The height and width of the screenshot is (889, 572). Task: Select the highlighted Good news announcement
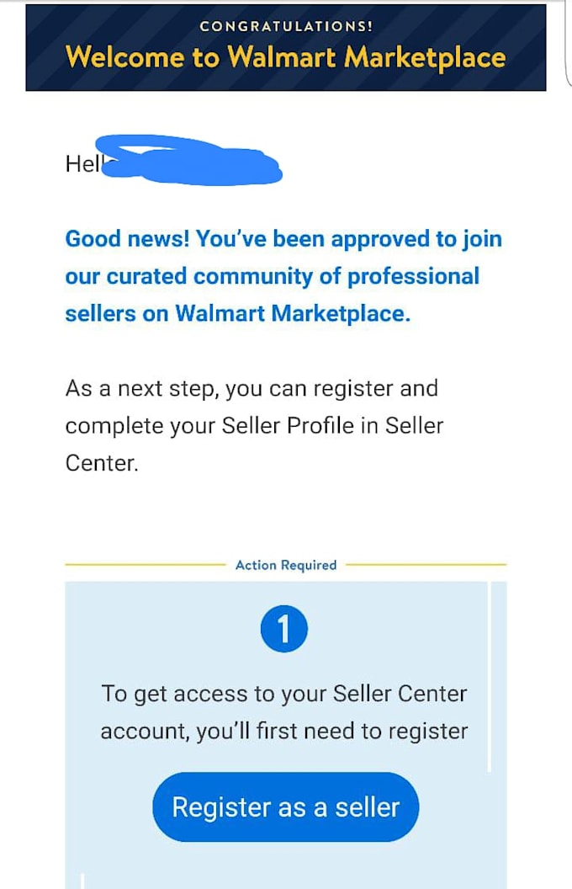[x=284, y=275]
